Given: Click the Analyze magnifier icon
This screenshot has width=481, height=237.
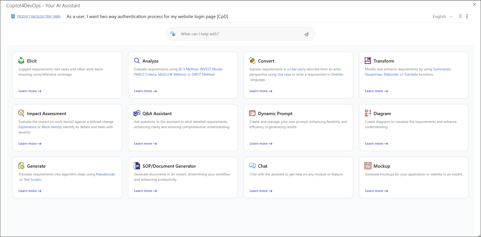Looking at the screenshot, I should tap(137, 61).
